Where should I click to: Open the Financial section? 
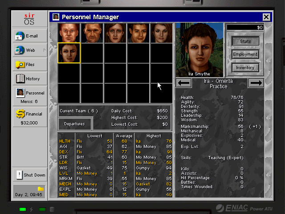tap(30, 117)
